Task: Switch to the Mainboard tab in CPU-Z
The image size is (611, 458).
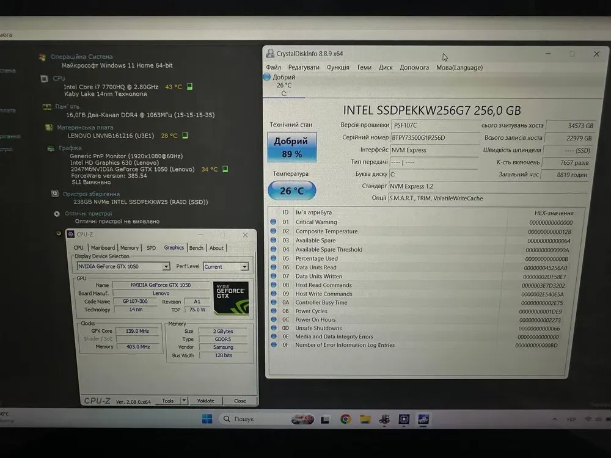Action: pos(103,248)
